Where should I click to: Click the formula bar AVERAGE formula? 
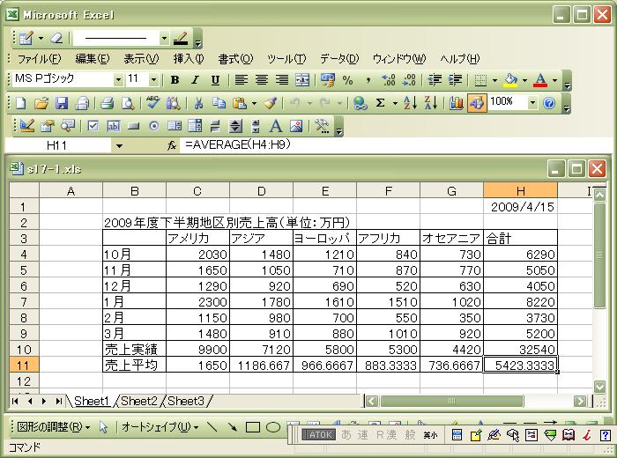[238, 145]
